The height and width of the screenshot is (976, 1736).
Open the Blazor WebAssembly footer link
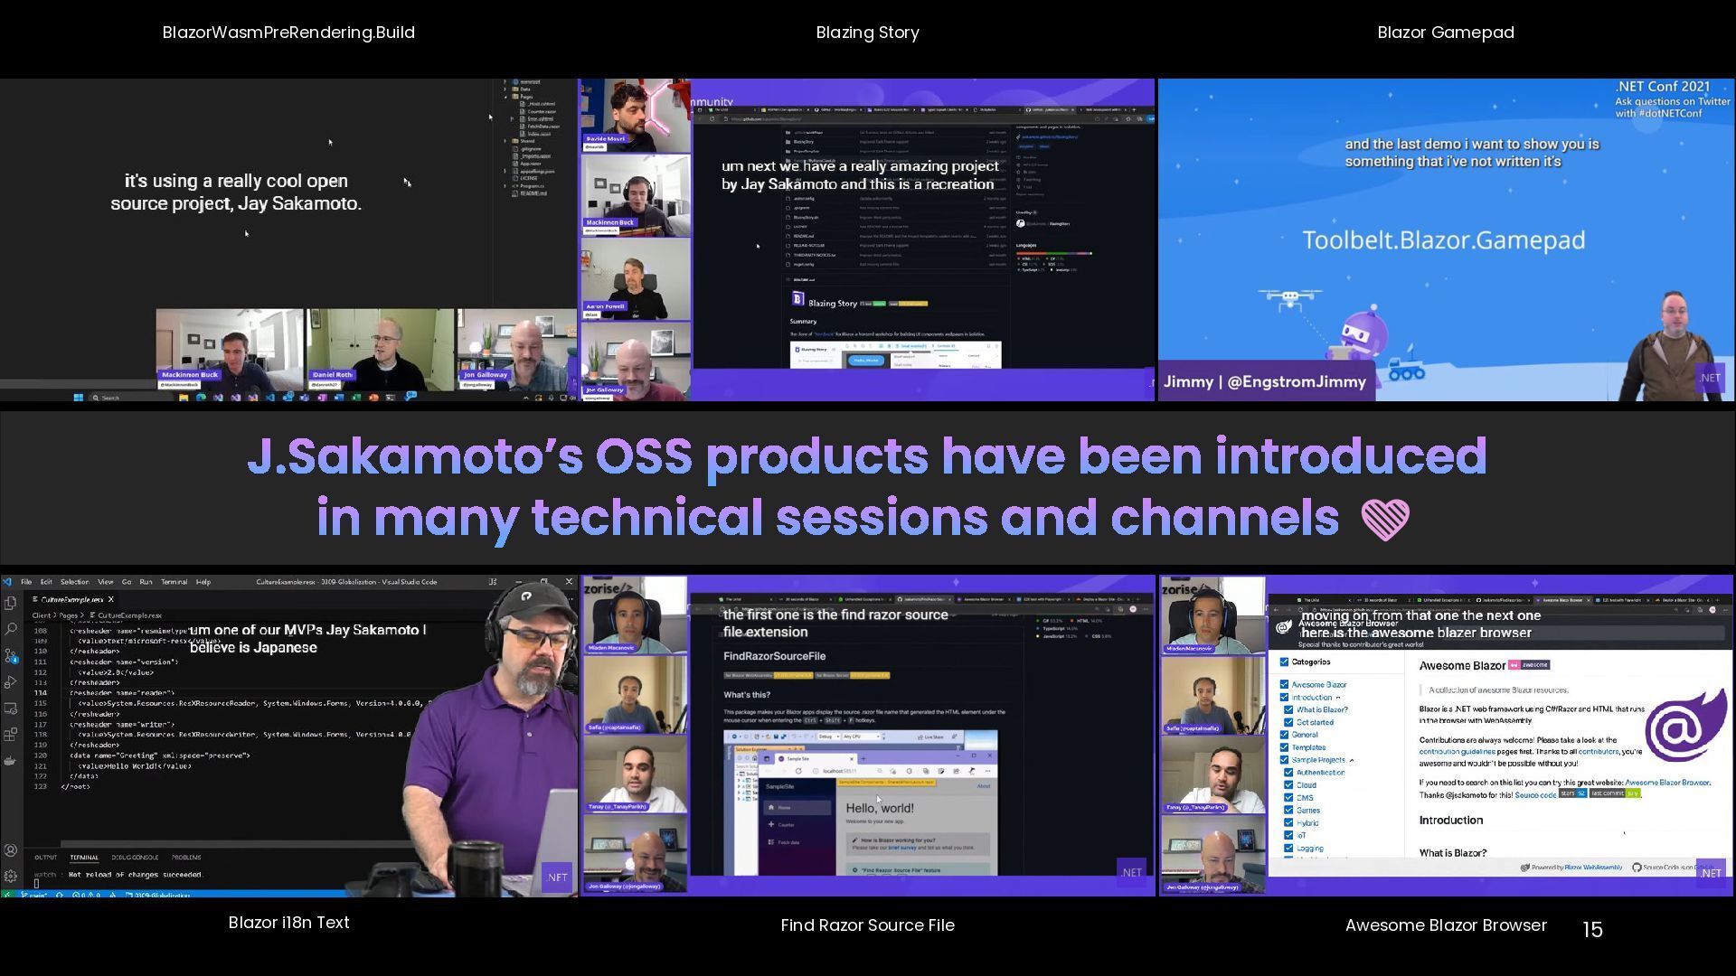click(1593, 868)
